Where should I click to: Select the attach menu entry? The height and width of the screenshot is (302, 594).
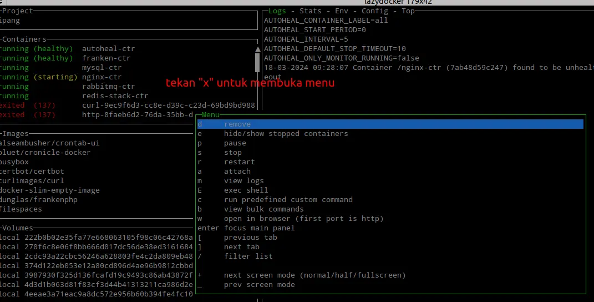pos(237,172)
